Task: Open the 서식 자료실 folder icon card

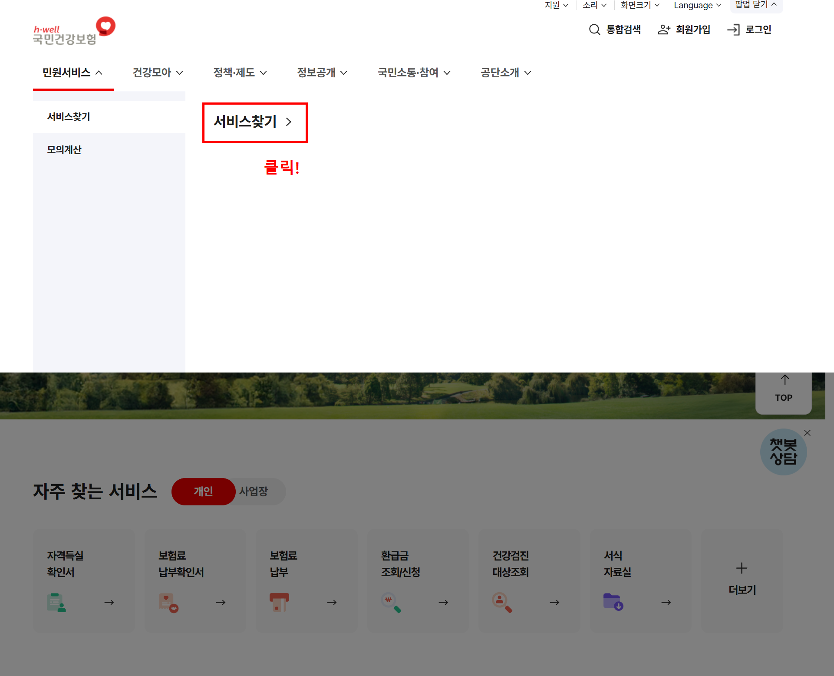Action: tap(613, 602)
